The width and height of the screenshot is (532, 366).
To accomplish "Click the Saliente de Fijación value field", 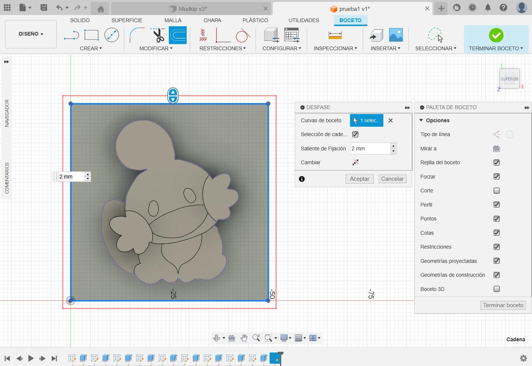I will click(370, 148).
